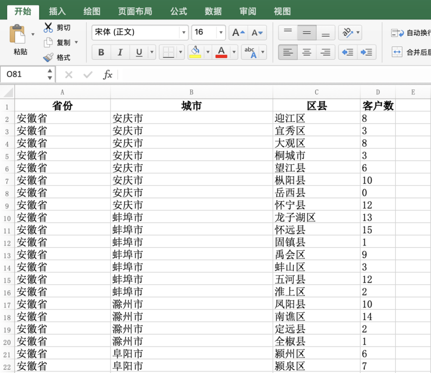Open the phonetic guide dropdown arrow

pyautogui.click(x=263, y=52)
